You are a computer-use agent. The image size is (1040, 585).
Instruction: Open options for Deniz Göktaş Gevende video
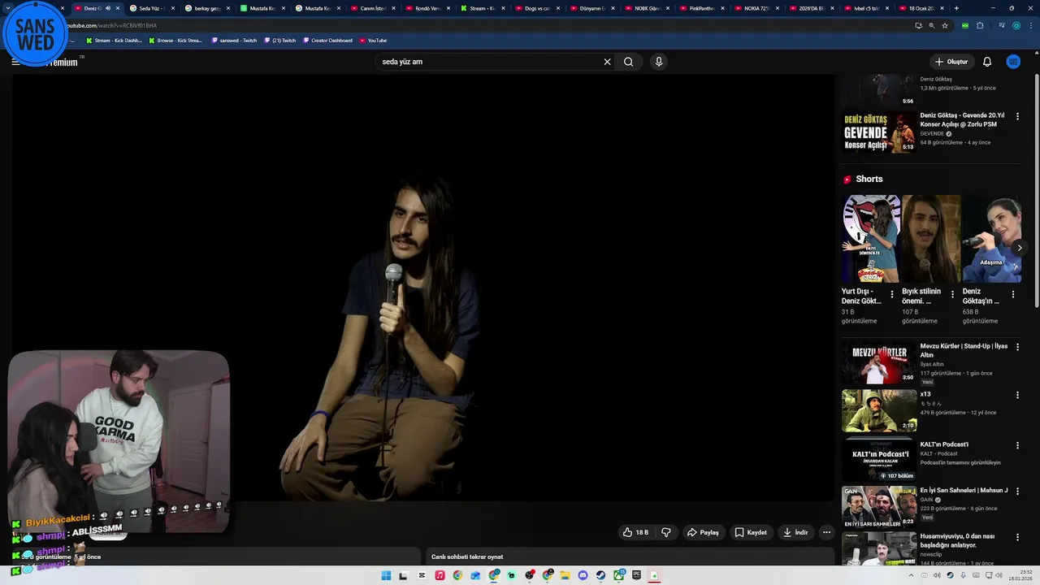click(1017, 117)
